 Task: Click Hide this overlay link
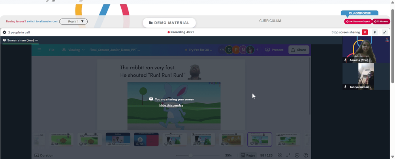click(x=171, y=105)
